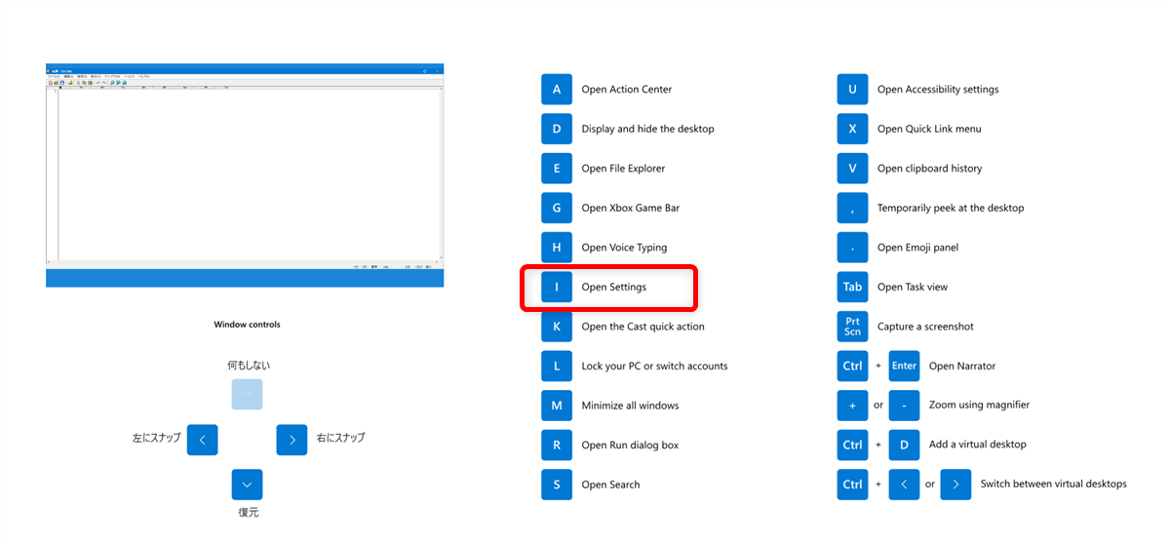Select the V key tile
Image resolution: width=1170 pixels, height=542 pixels.
852,168
